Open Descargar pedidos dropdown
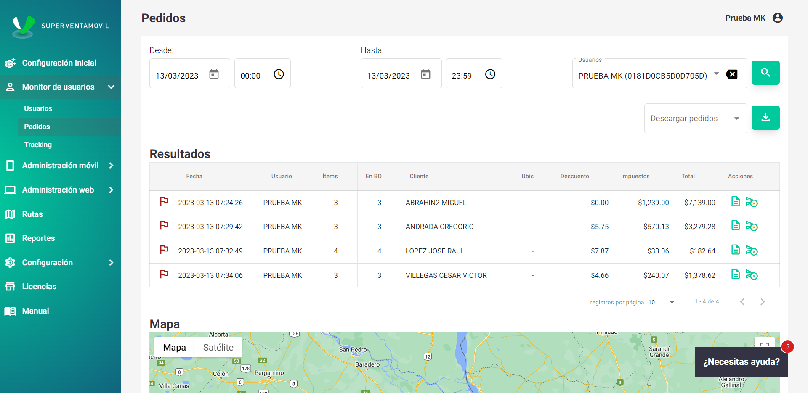808x393 pixels. (695, 119)
